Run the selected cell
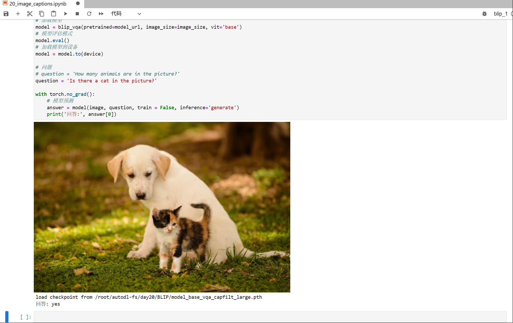 tap(65, 14)
